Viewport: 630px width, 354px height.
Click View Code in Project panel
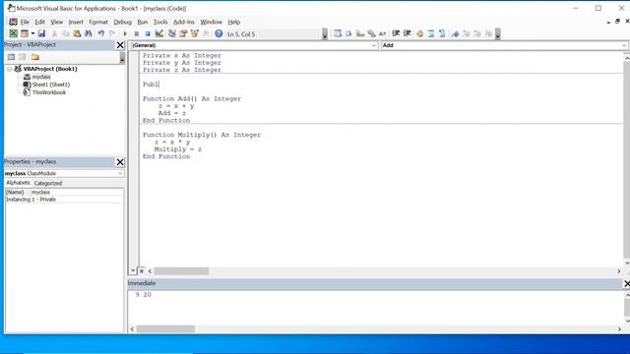coord(11,57)
